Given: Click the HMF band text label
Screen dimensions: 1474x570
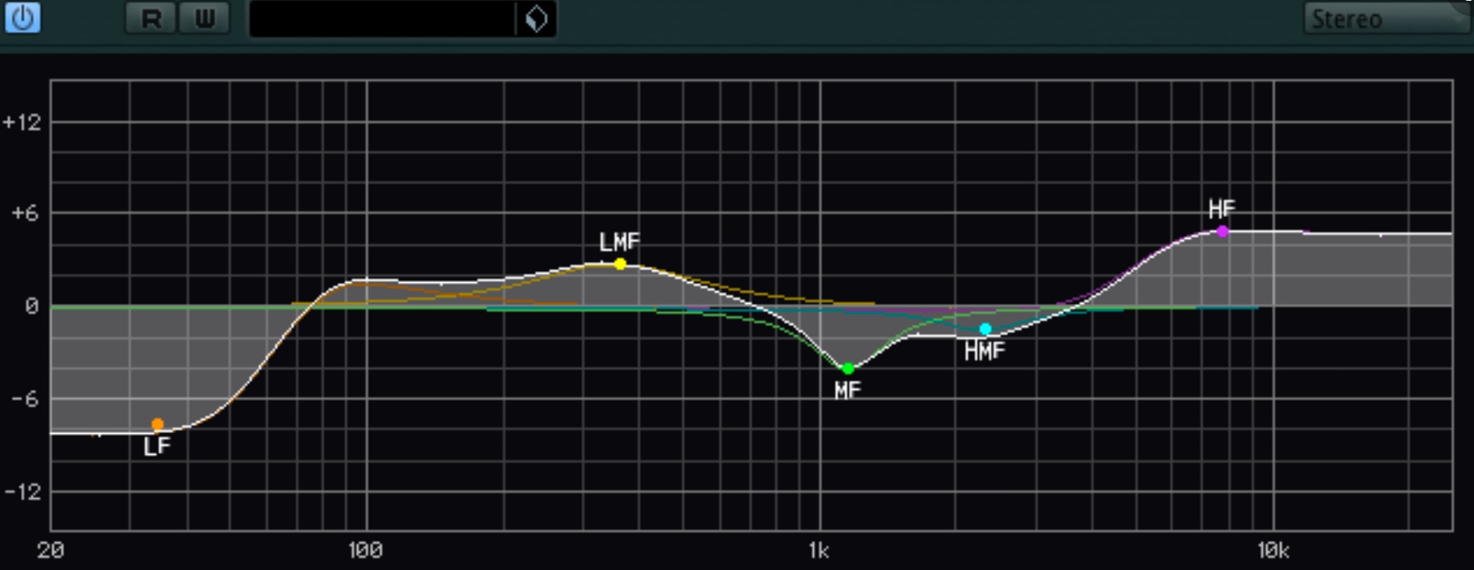Looking at the screenshot, I should (984, 351).
